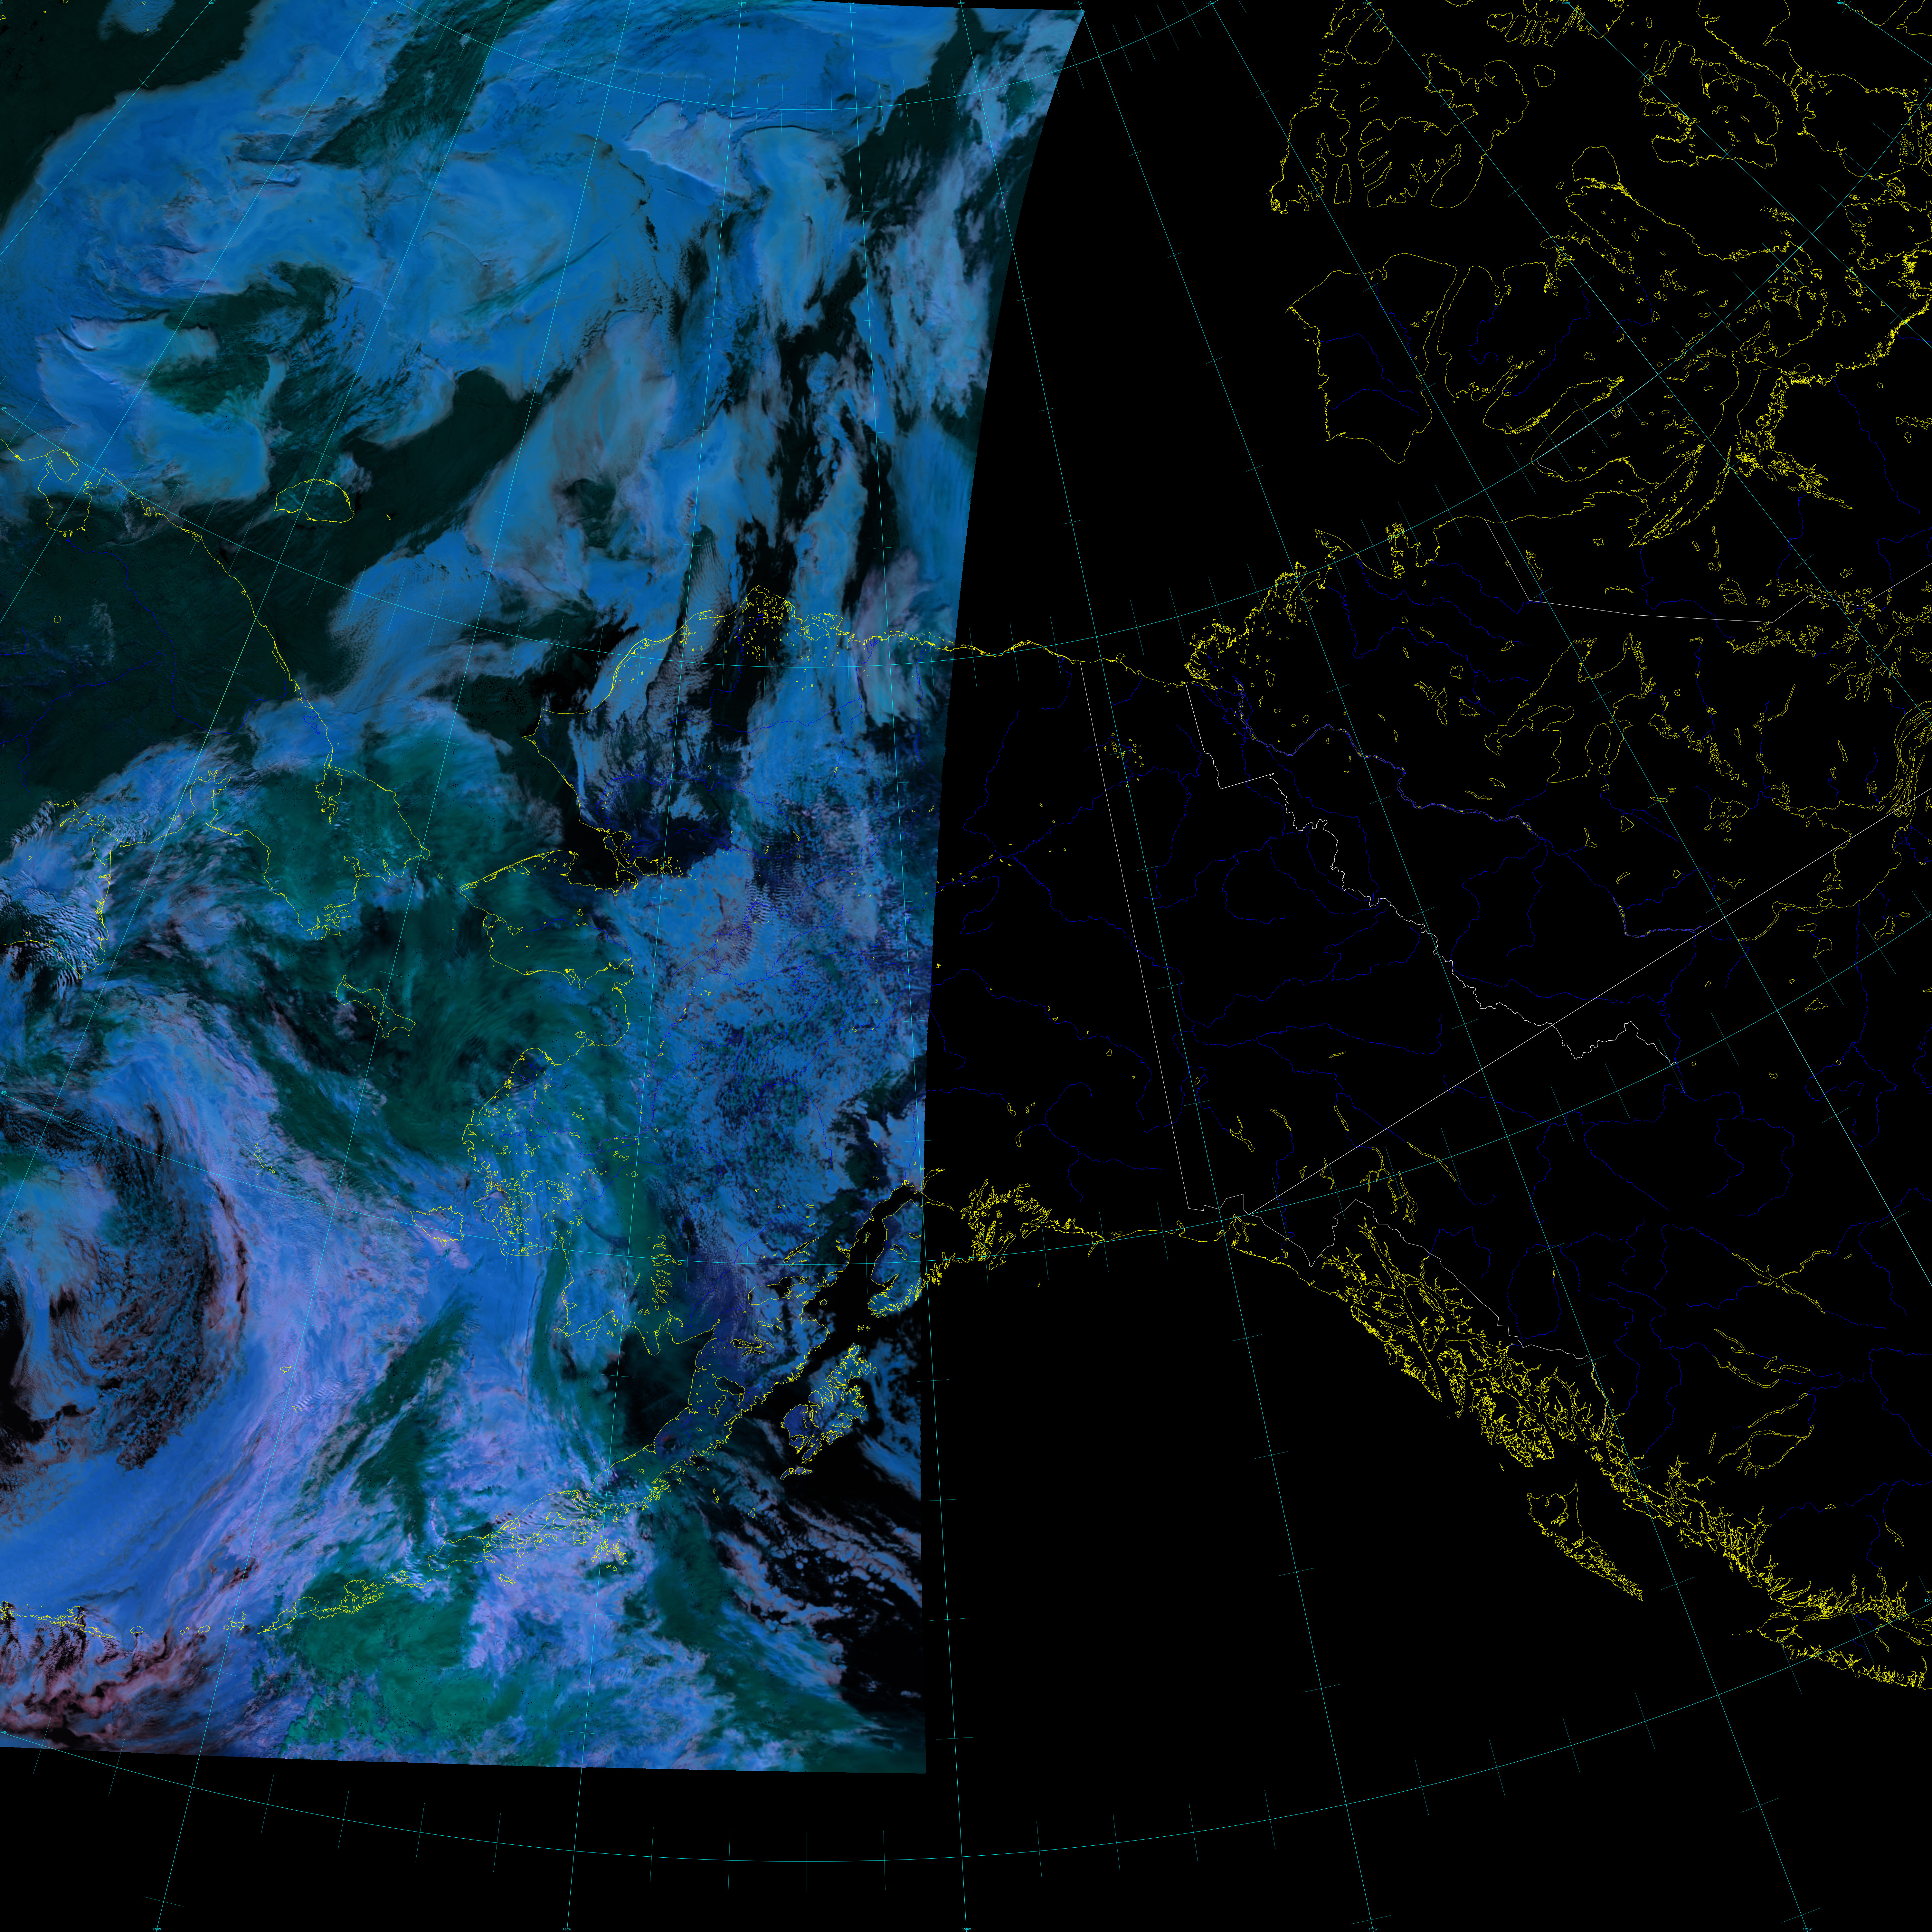Click the "170W" longitude label at bottom
The image size is (1932, 1932).
coord(157,1929)
